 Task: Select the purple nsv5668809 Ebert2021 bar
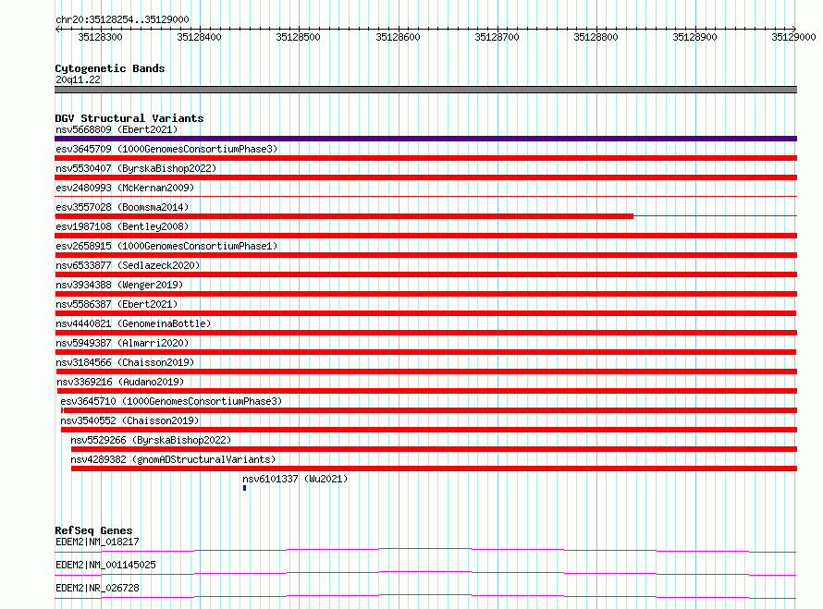pos(425,139)
